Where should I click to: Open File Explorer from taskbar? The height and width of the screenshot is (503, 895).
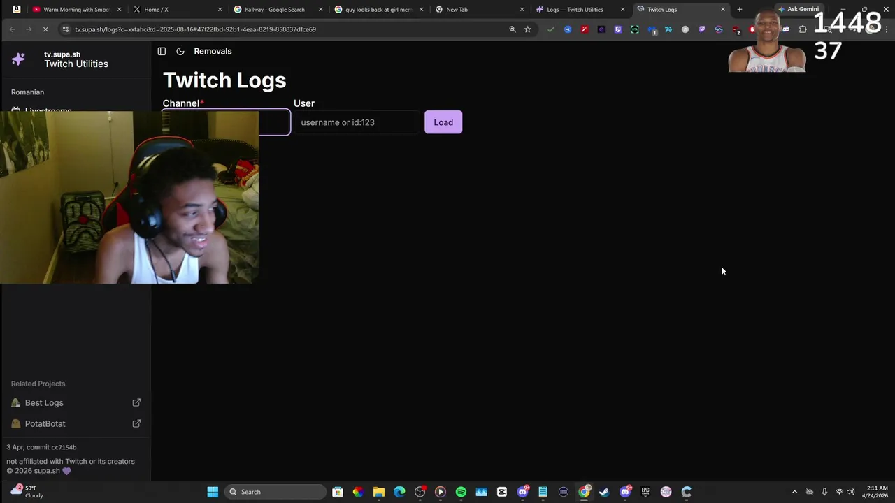[378, 492]
